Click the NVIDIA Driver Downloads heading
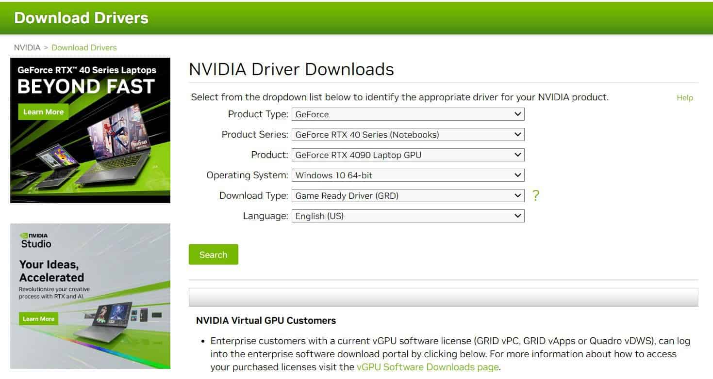 pos(291,69)
